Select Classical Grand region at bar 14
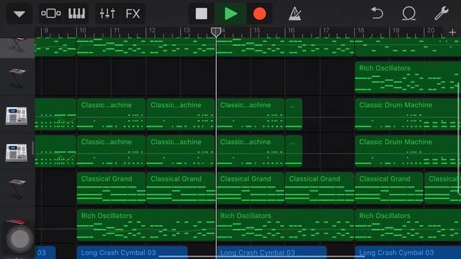The width and height of the screenshot is (461, 259). tap(250, 188)
